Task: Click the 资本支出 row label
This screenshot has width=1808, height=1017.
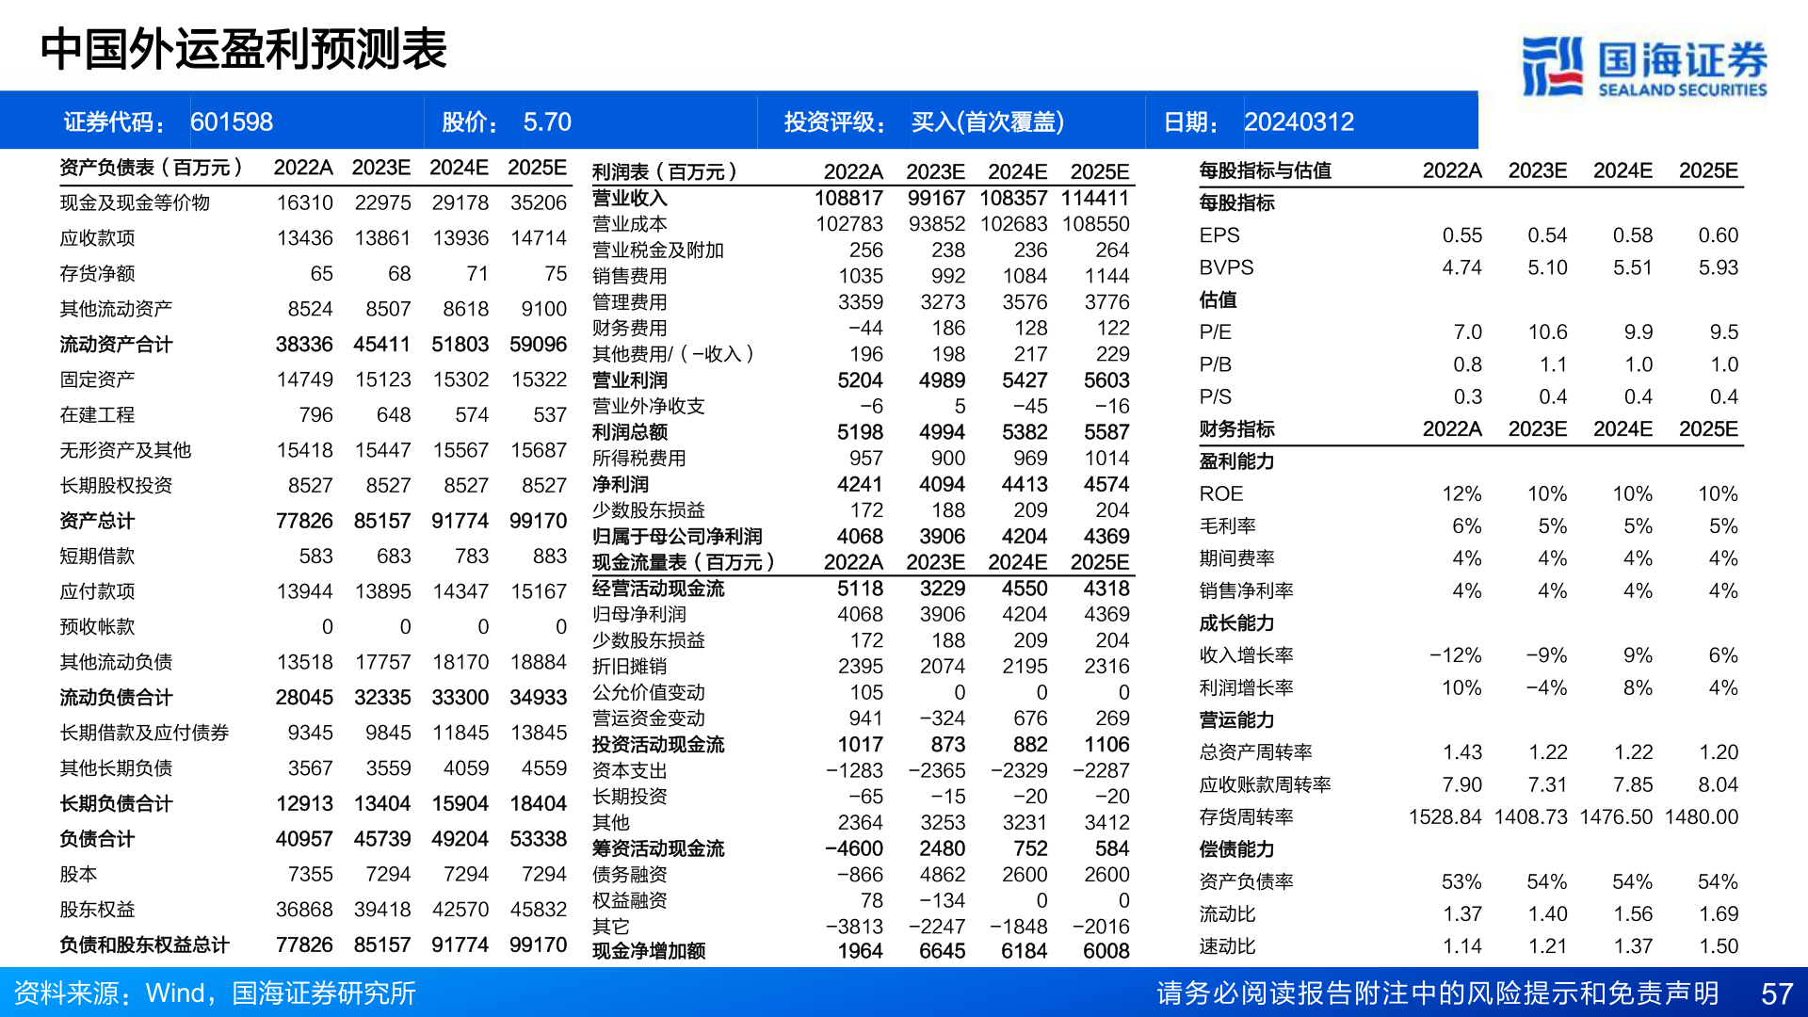Action: coord(629,770)
